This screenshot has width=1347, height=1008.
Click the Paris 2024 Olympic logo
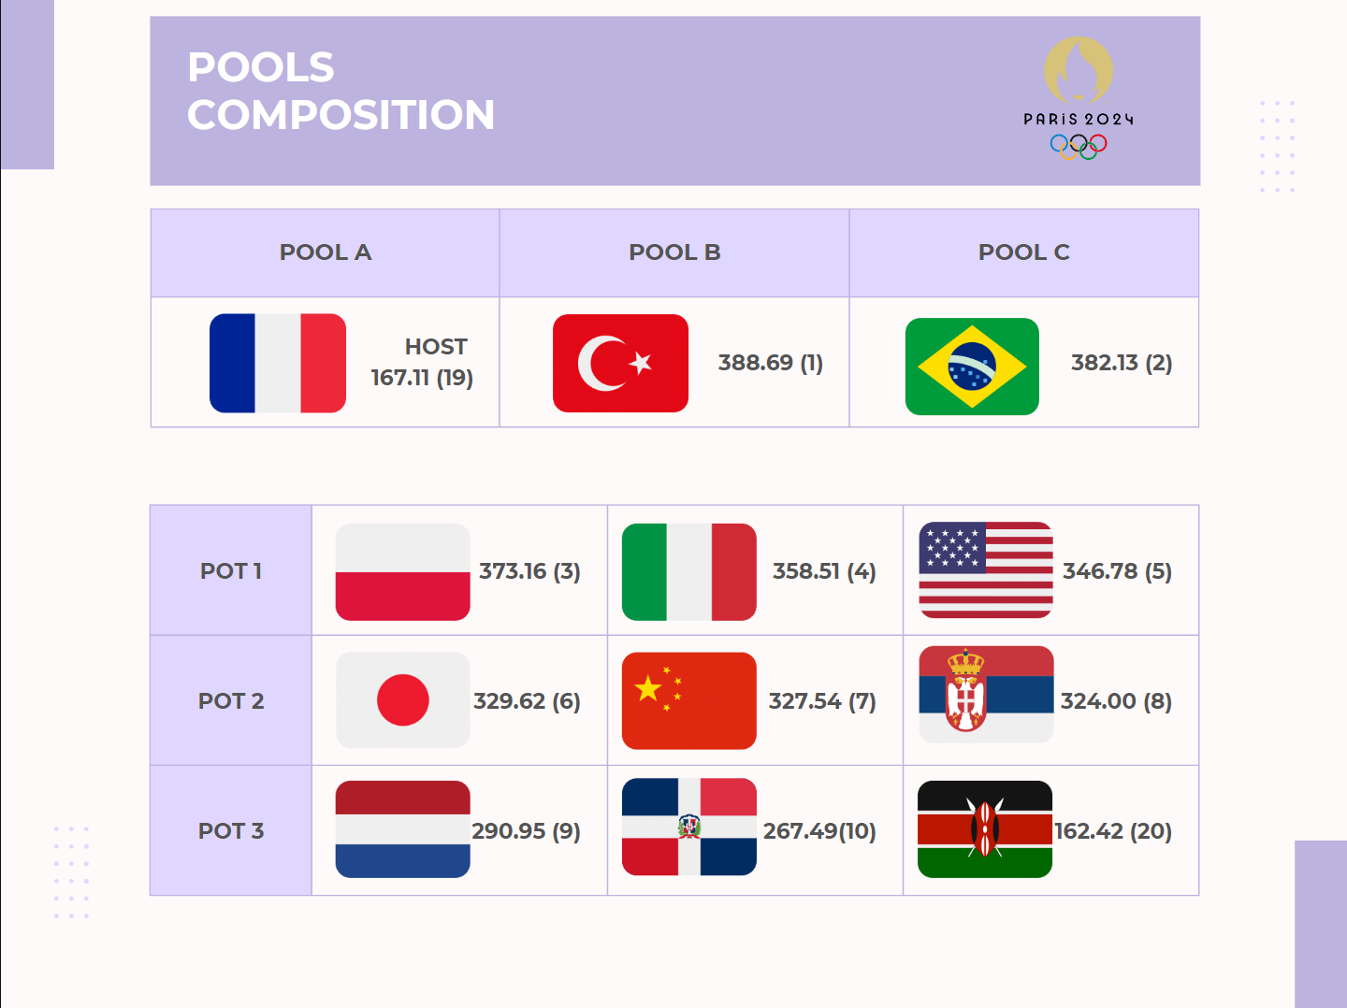click(1079, 98)
